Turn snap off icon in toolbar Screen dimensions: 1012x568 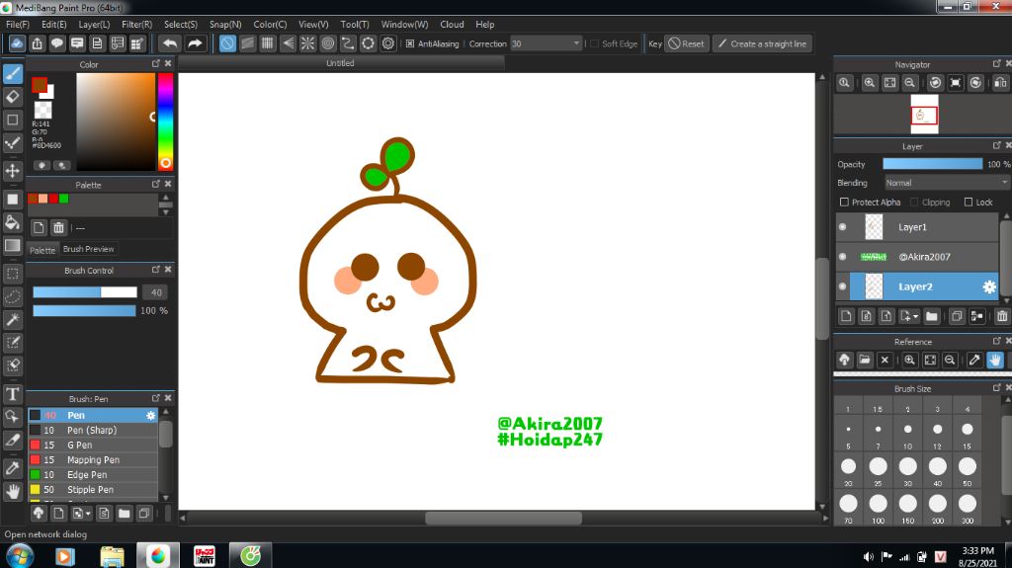click(x=227, y=43)
